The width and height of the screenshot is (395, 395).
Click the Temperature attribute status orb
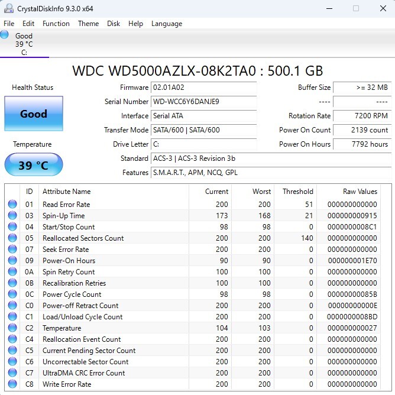coord(12,328)
